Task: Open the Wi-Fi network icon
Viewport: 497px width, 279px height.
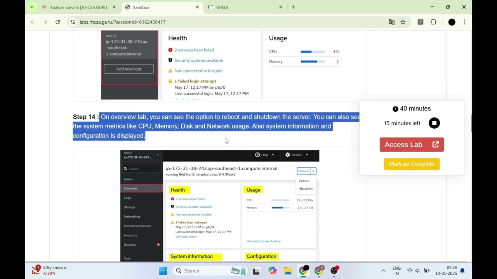Action: (410, 271)
